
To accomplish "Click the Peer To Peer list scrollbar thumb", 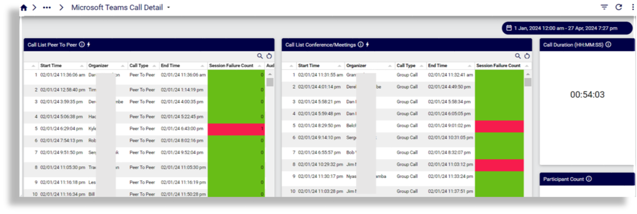I will coord(270,82).
